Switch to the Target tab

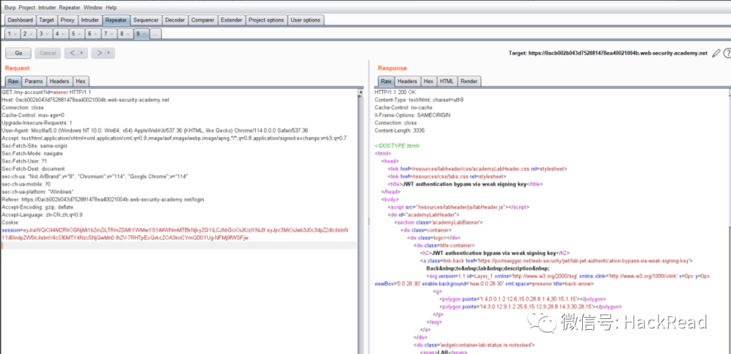tap(47, 20)
